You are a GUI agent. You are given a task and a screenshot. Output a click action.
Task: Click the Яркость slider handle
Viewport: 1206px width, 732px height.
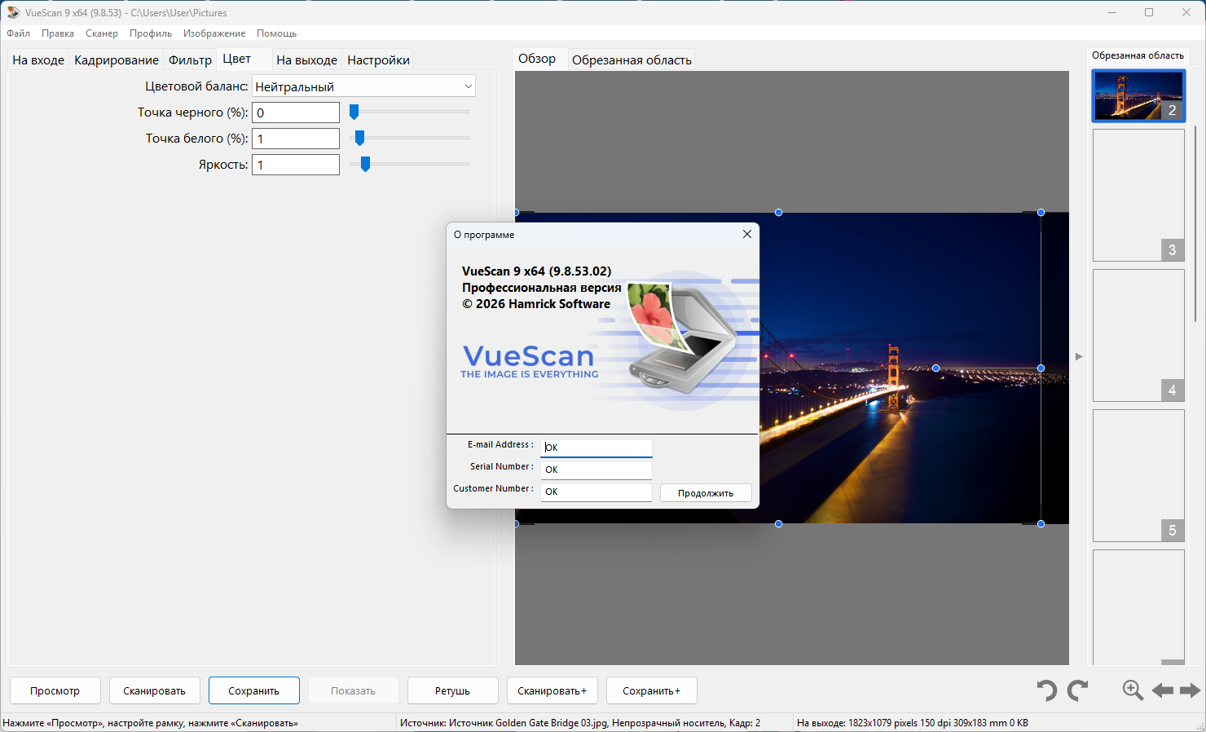(365, 165)
